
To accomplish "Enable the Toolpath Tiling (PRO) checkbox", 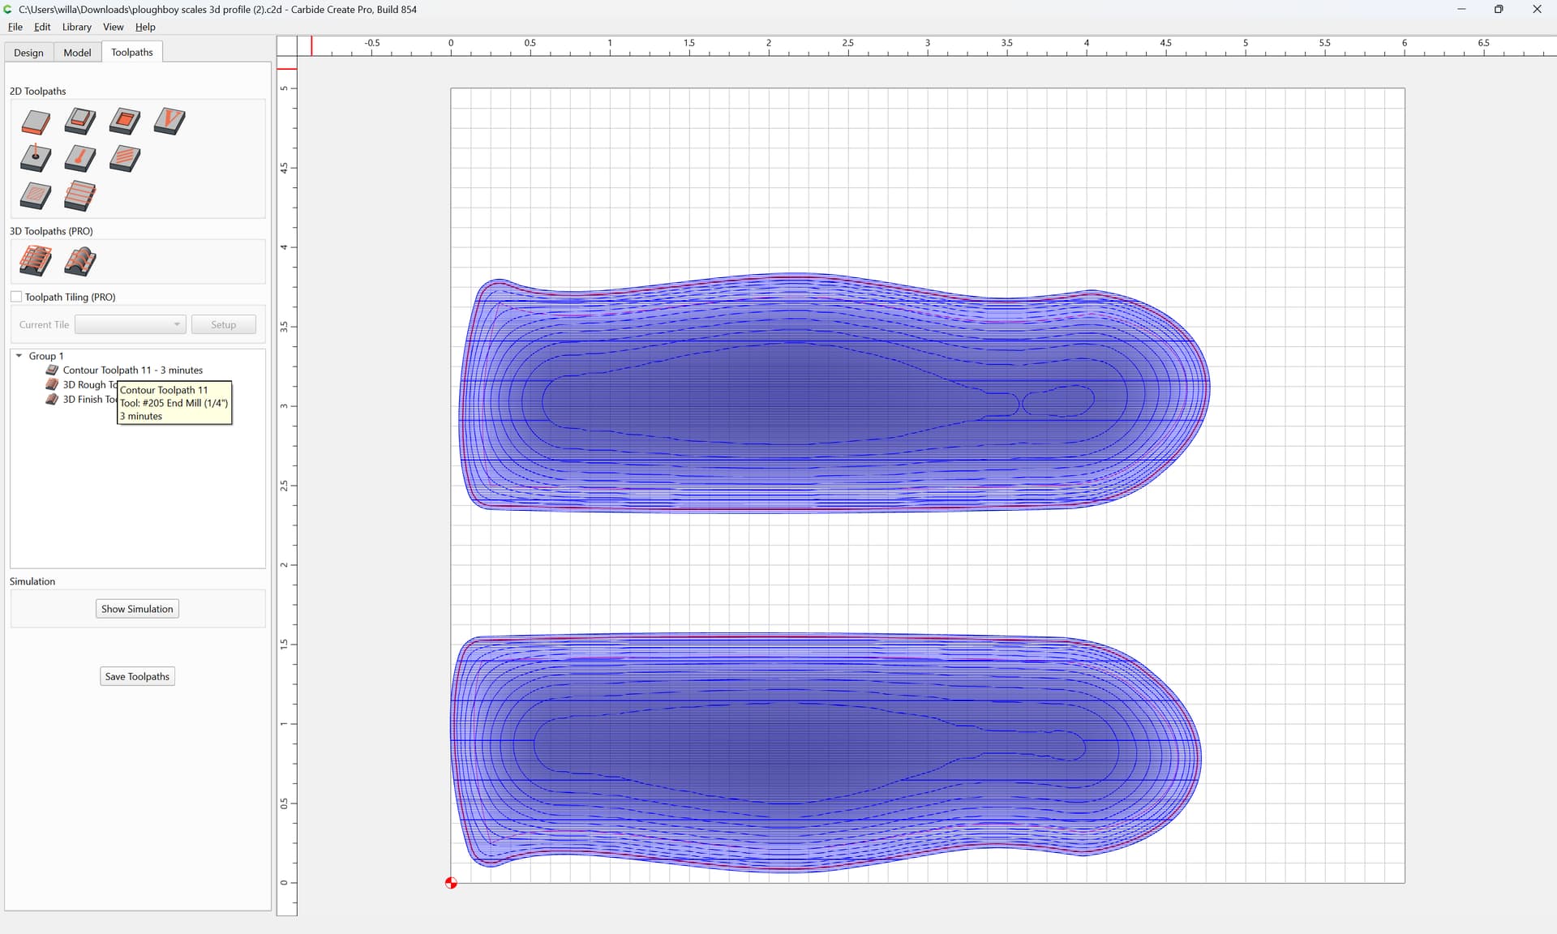I will 16,297.
